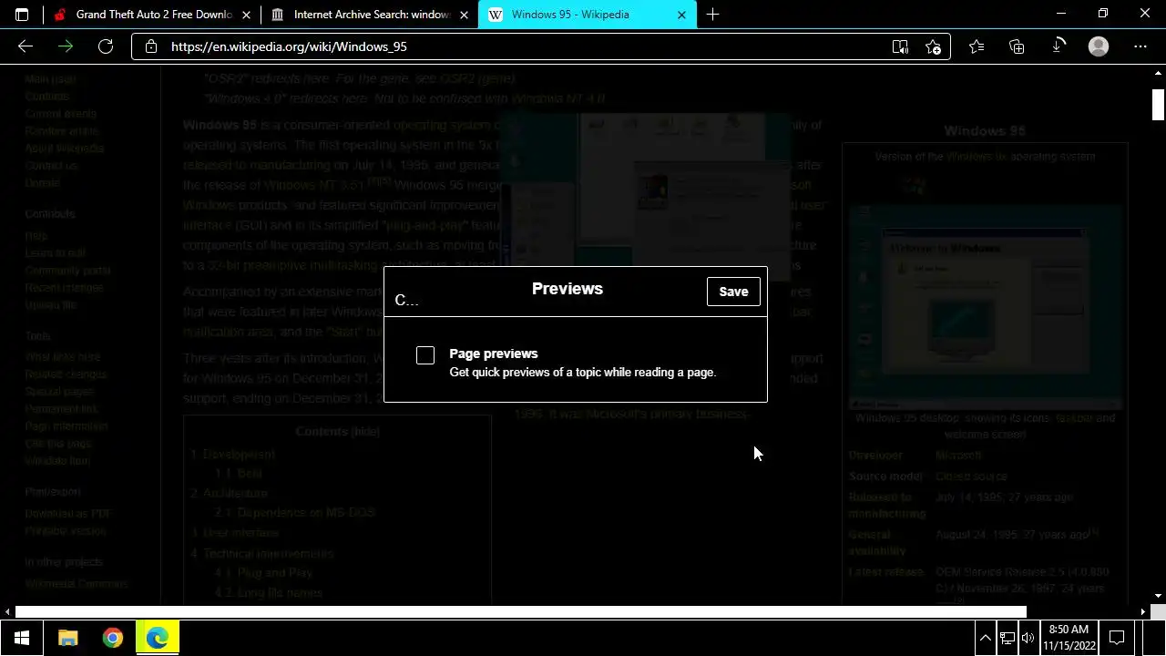Go back to the previous page
This screenshot has width=1166, height=656.
coord(26,46)
